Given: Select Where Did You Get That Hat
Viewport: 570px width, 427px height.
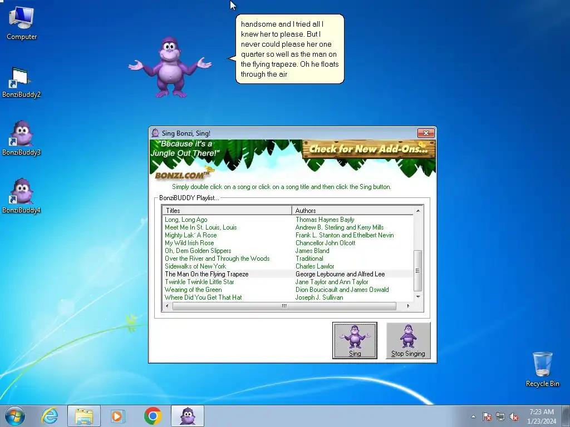Looking at the screenshot, I should [x=203, y=297].
